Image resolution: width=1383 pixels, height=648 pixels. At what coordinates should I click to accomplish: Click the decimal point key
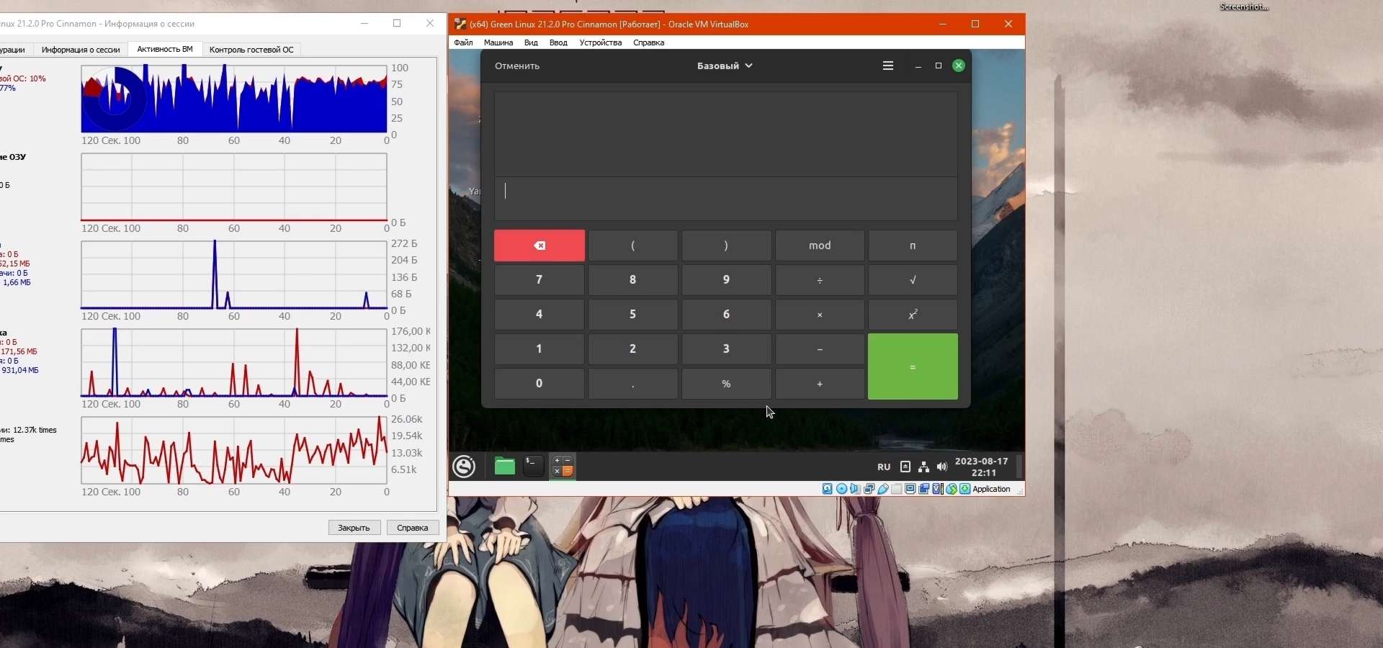633,384
